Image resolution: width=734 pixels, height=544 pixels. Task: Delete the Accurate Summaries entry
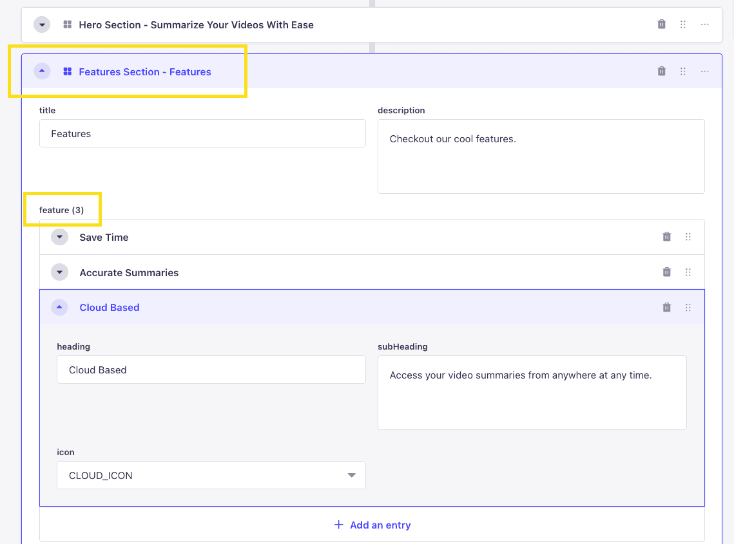coord(666,272)
